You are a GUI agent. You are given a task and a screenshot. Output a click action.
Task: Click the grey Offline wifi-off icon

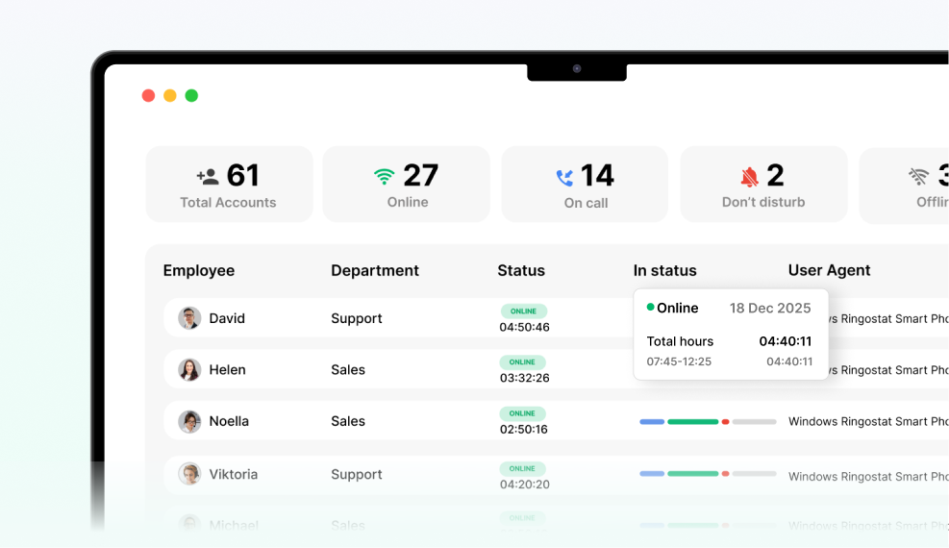pyautogui.click(x=919, y=176)
